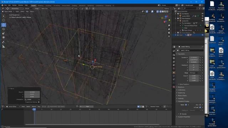Toggle camera view icon in viewport

coord(169,33)
